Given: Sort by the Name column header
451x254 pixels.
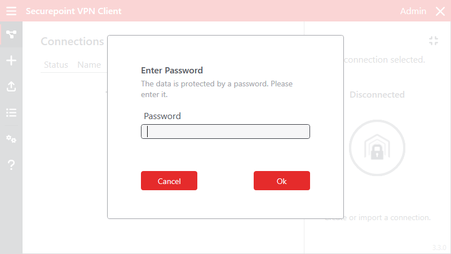Looking at the screenshot, I should [89, 65].
